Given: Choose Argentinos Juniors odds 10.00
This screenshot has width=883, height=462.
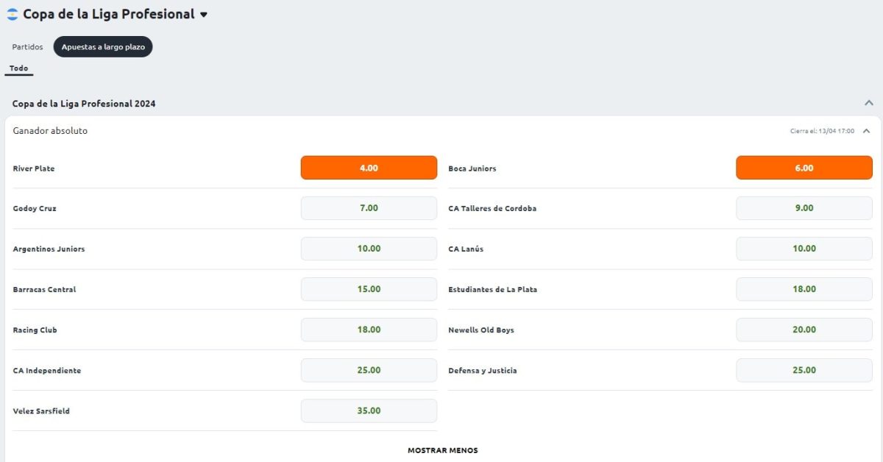Looking at the screenshot, I should [369, 249].
